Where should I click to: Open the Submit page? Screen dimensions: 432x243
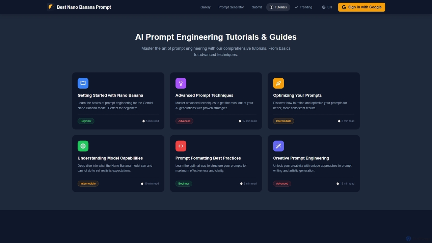[257, 7]
